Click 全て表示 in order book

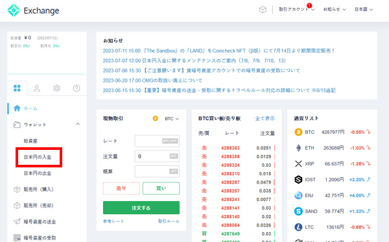click(x=265, y=118)
